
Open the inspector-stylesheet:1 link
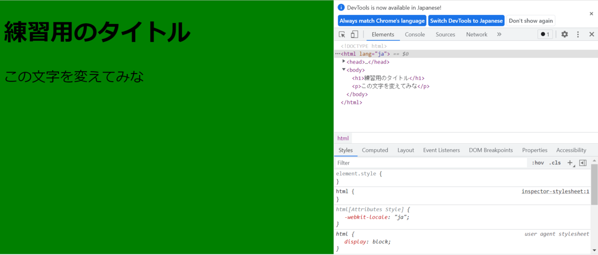[555, 191]
